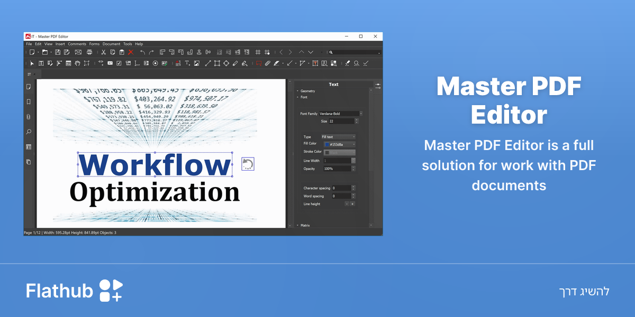Save document with the floppy disk icon
This screenshot has height=317, width=635.
coord(58,52)
